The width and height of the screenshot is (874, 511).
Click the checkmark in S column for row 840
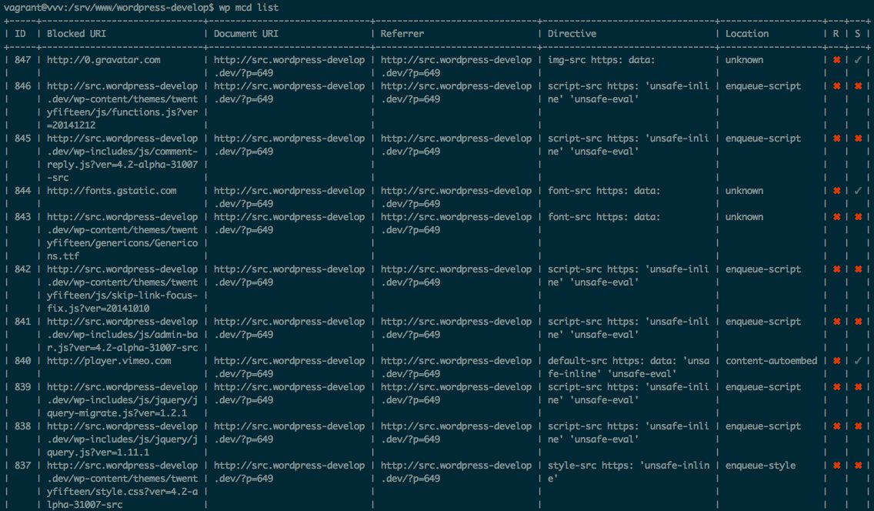click(x=858, y=360)
